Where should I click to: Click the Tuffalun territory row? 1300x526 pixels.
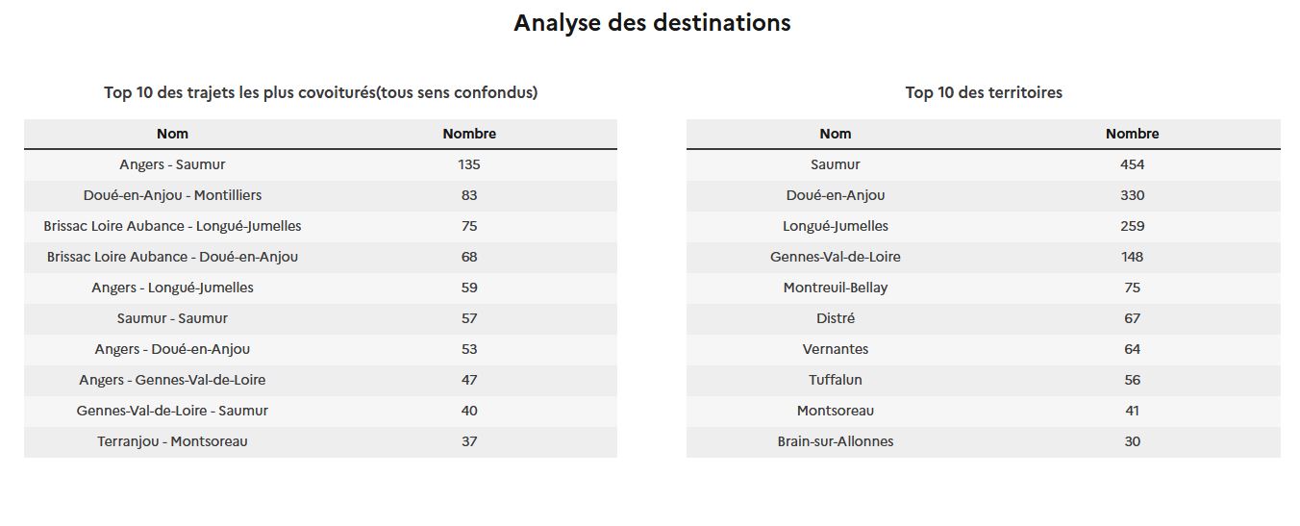(x=984, y=380)
